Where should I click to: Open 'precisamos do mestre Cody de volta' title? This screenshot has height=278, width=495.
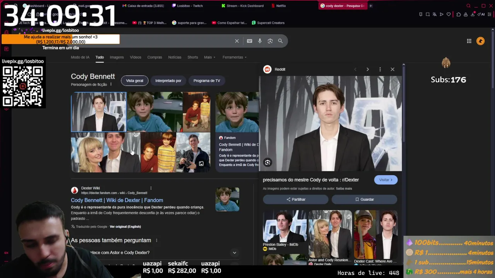coord(311,180)
